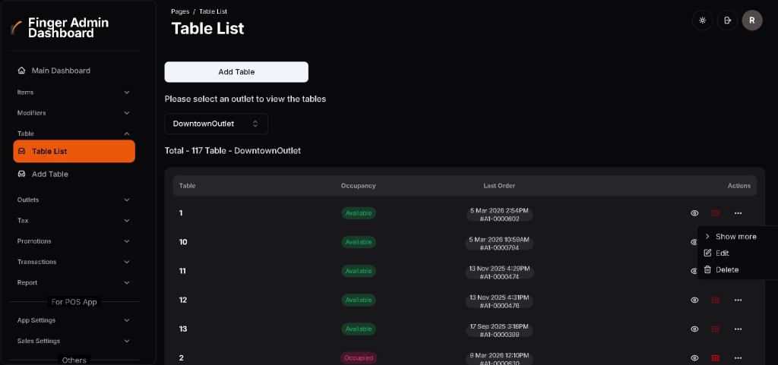Choose Edit from the actions popup menu
The width and height of the screenshot is (778, 365).
722,253
